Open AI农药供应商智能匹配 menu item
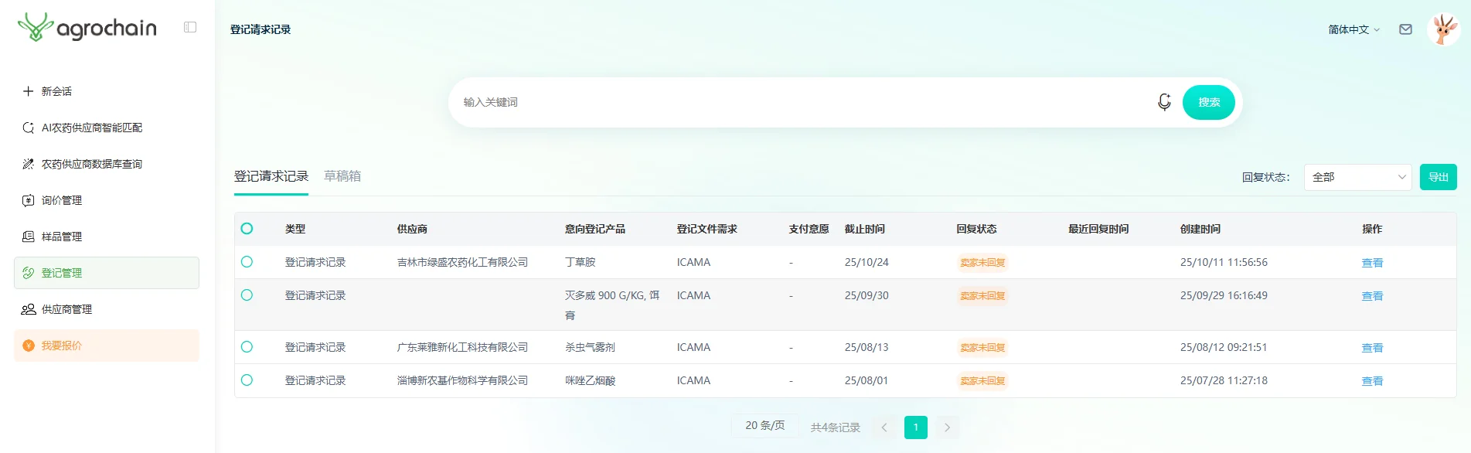Viewport: 1471px width, 453px height. pos(107,128)
